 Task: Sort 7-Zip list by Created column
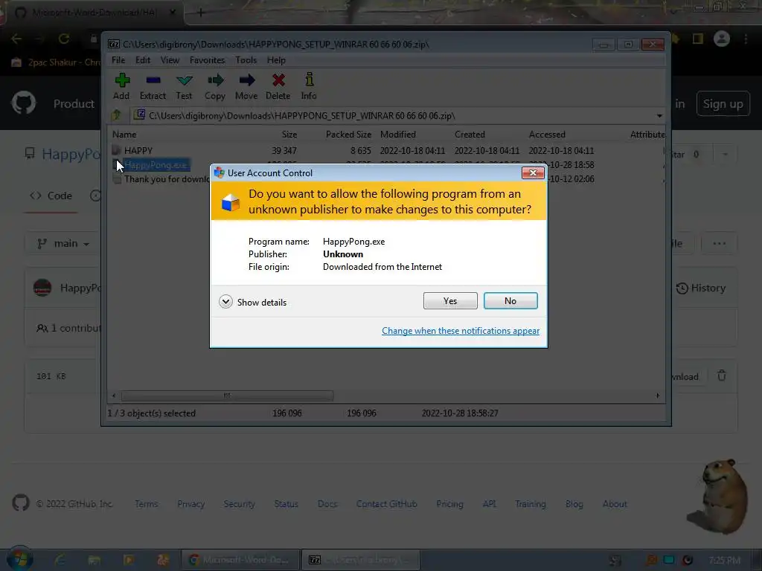[470, 135]
